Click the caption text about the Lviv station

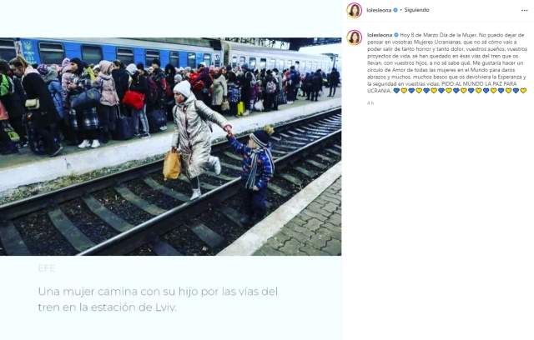[x=158, y=299]
